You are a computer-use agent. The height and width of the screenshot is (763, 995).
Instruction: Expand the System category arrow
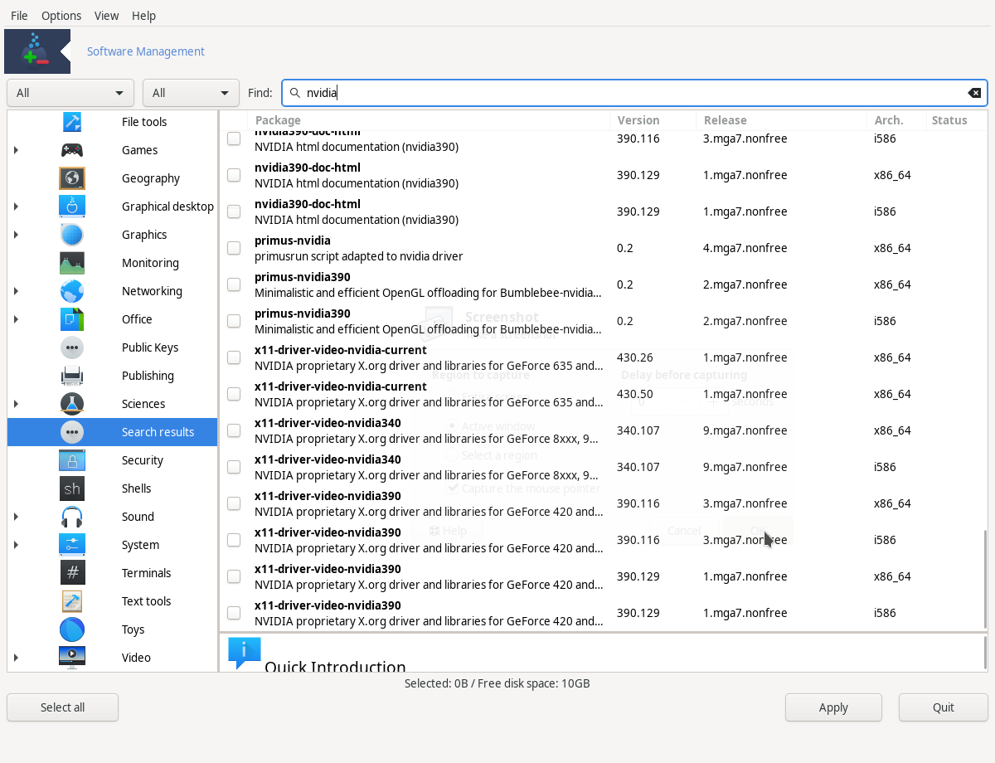click(17, 545)
